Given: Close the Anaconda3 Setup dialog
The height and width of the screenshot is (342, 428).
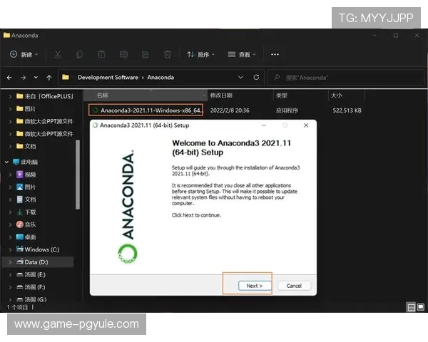Looking at the screenshot, I should point(306,125).
